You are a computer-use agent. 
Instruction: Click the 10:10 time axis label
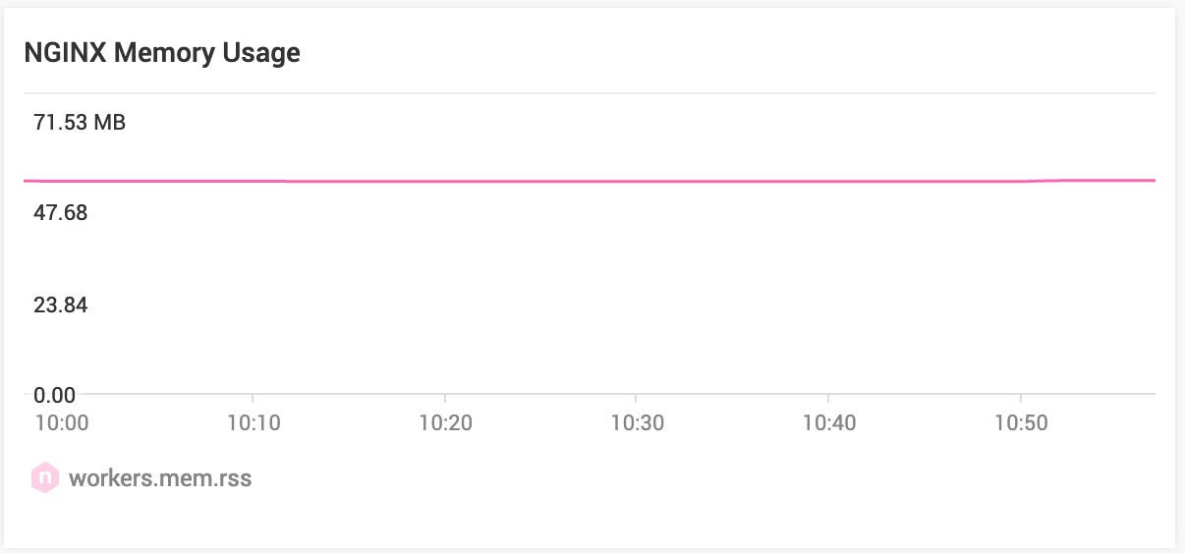click(253, 423)
